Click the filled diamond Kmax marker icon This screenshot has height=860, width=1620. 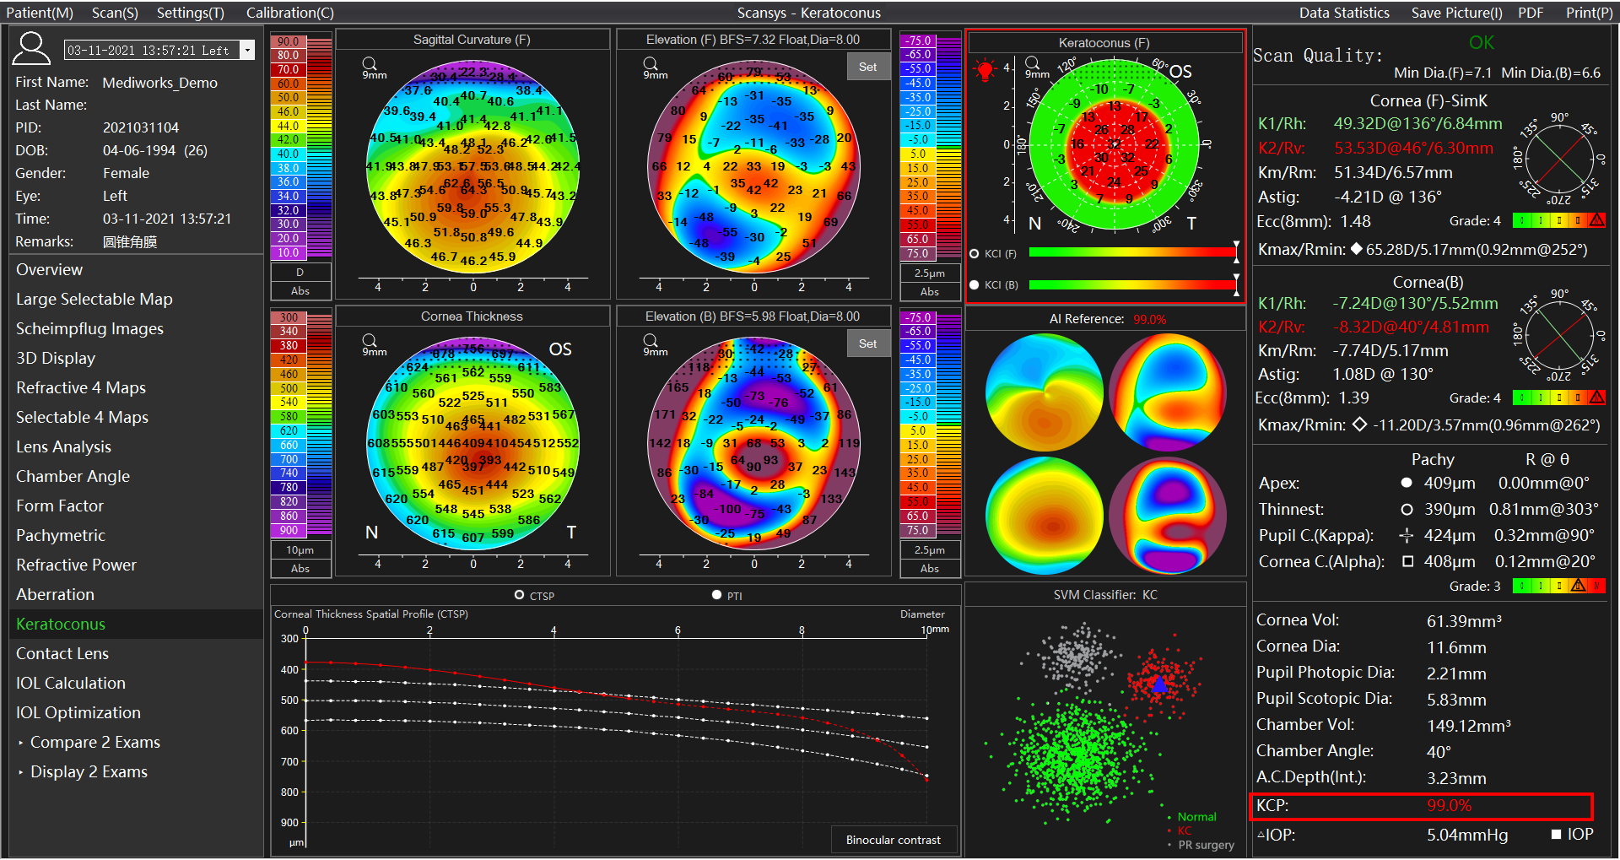(1356, 249)
